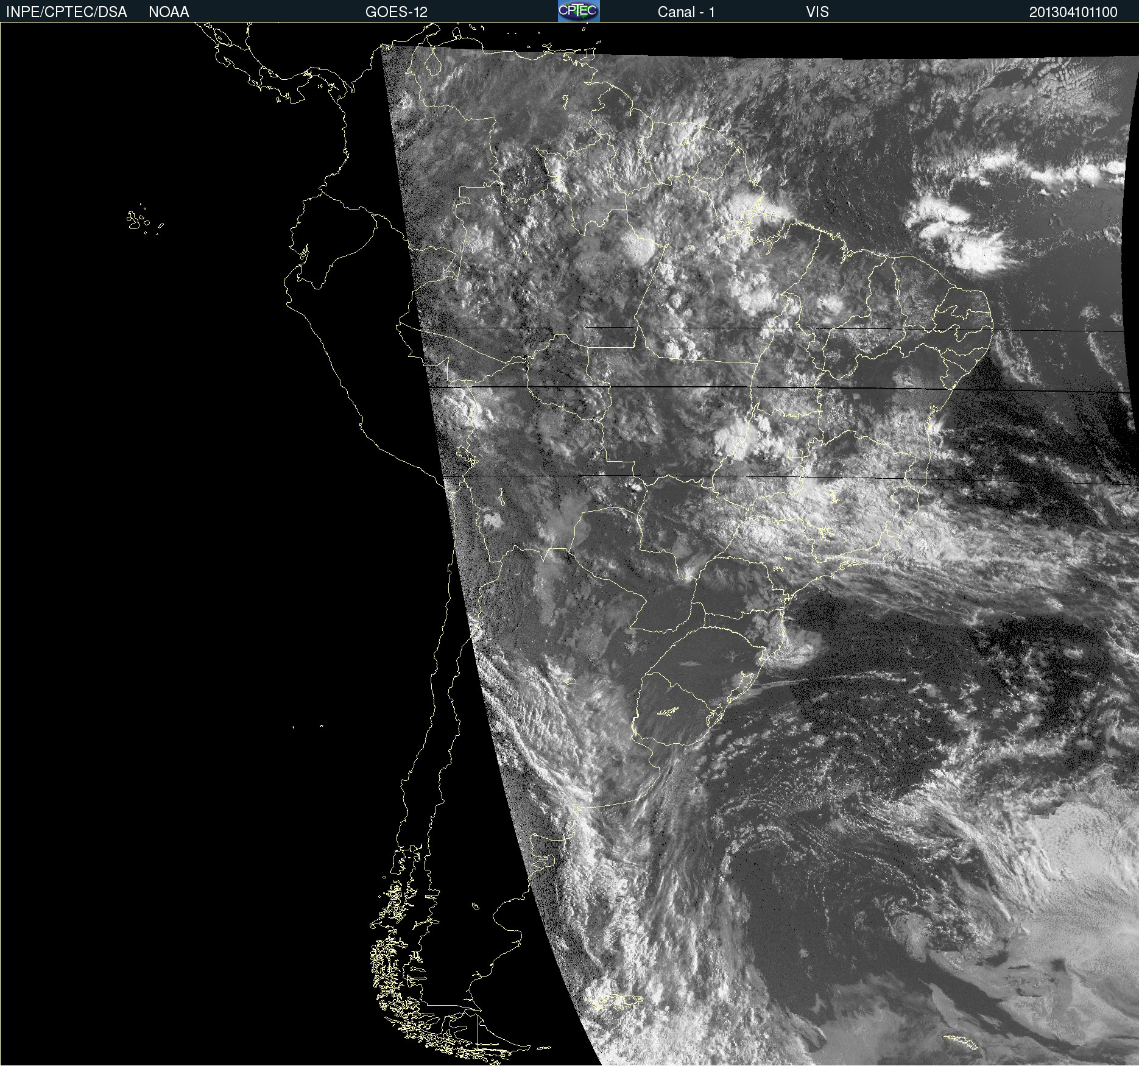Select the GOES-12 satellite label
This screenshot has height=1066, width=1139.
397,12
